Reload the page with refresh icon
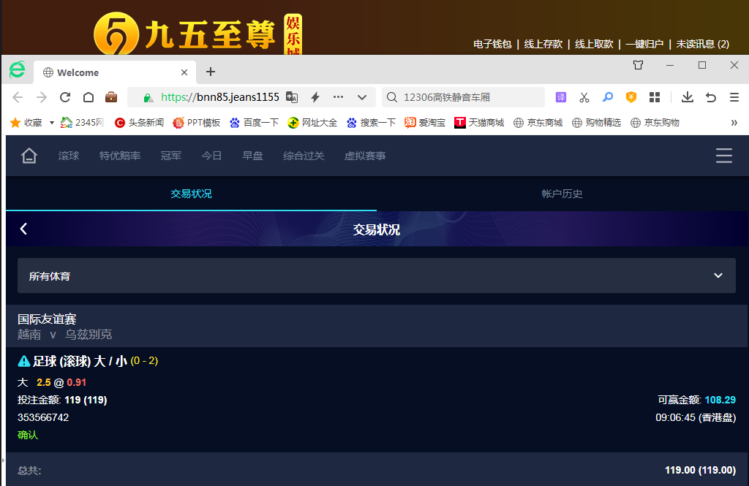 pyautogui.click(x=65, y=97)
